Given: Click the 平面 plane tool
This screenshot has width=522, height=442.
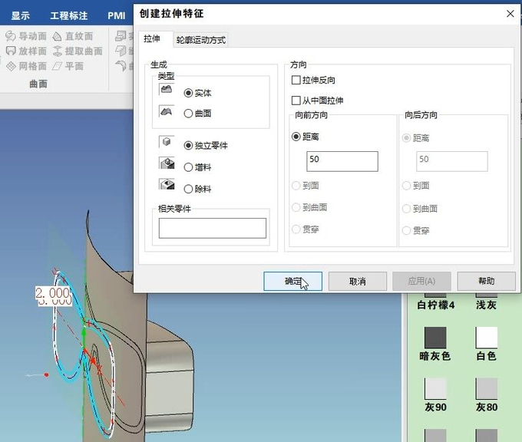Looking at the screenshot, I should point(68,66).
